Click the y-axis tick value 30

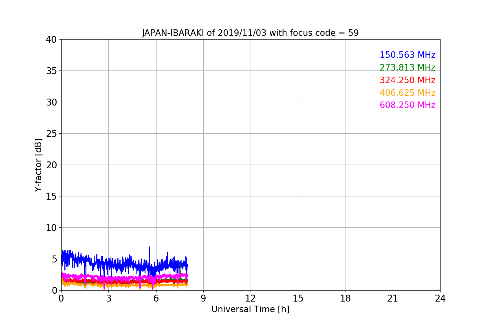point(51,102)
